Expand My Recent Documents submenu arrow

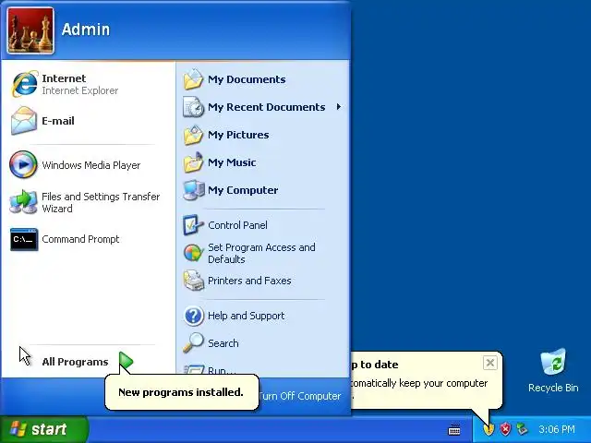coord(339,107)
